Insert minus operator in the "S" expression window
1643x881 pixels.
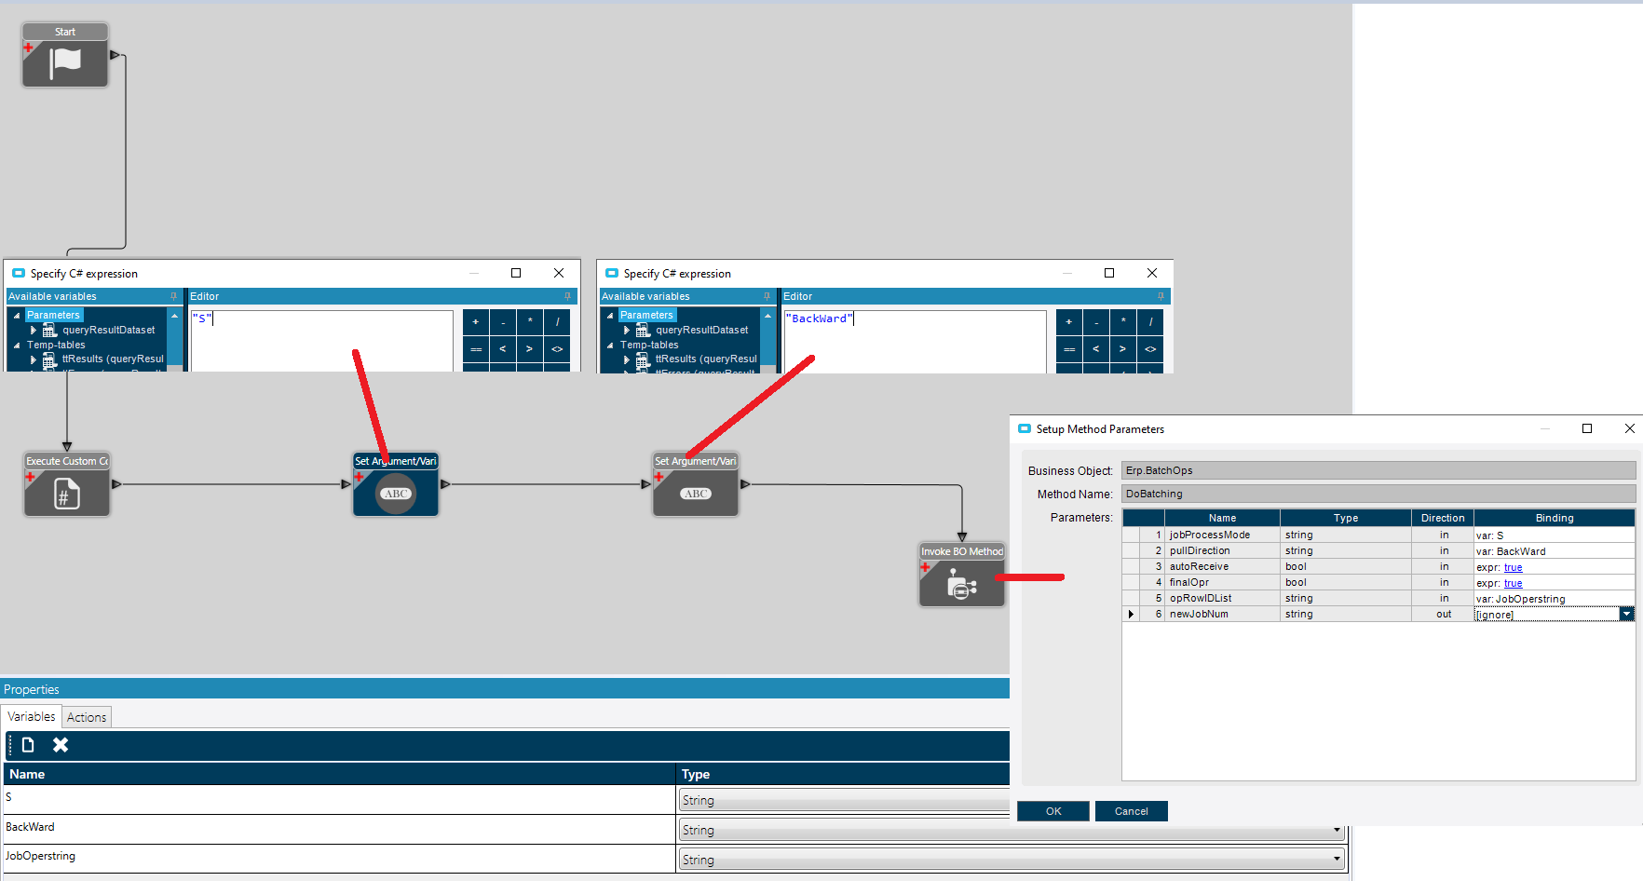[x=503, y=322]
